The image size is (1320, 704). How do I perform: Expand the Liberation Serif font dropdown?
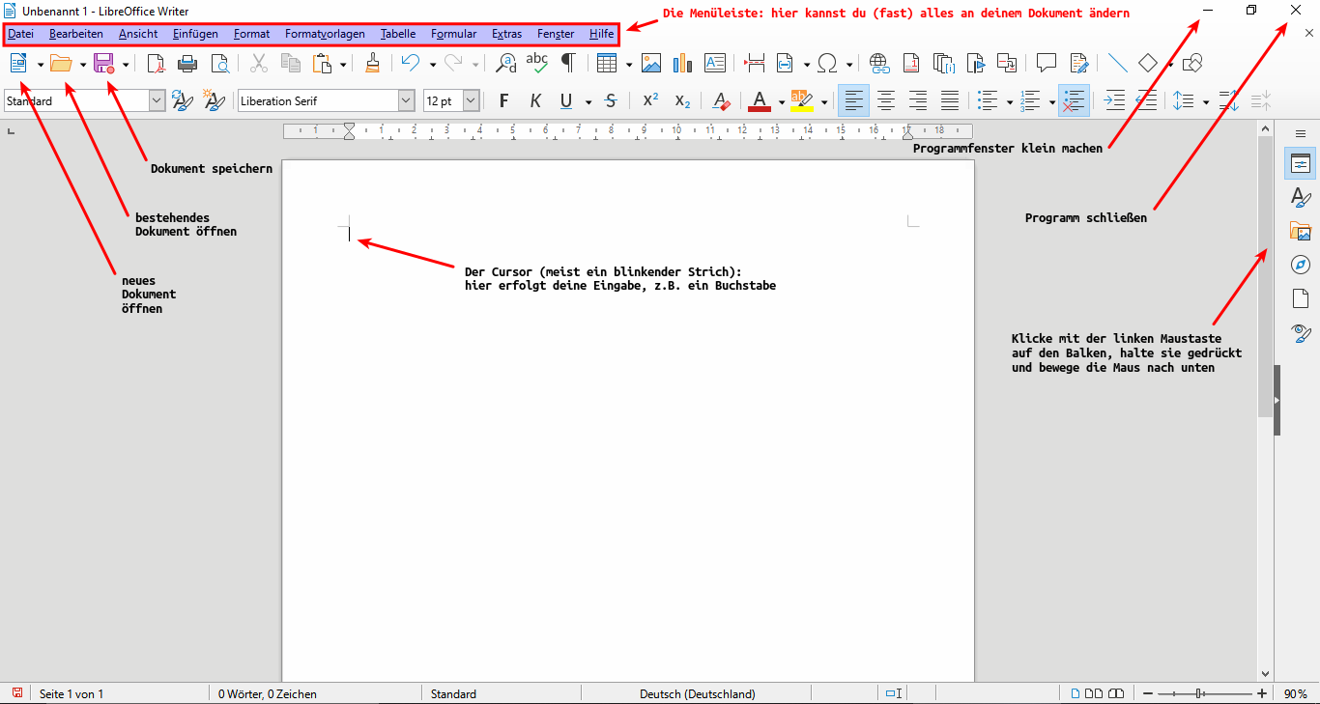click(x=407, y=100)
